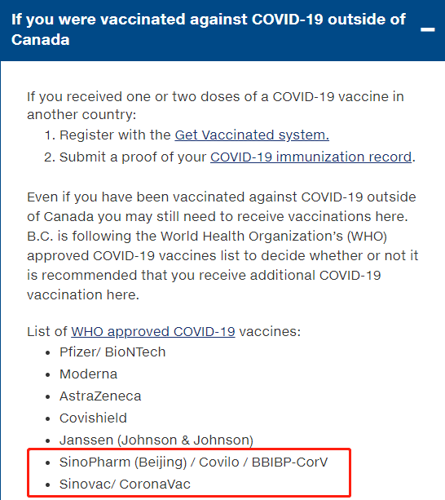Click the word 'vaccines:' after the WHO link
The width and height of the screenshot is (445, 500).
click(270, 332)
